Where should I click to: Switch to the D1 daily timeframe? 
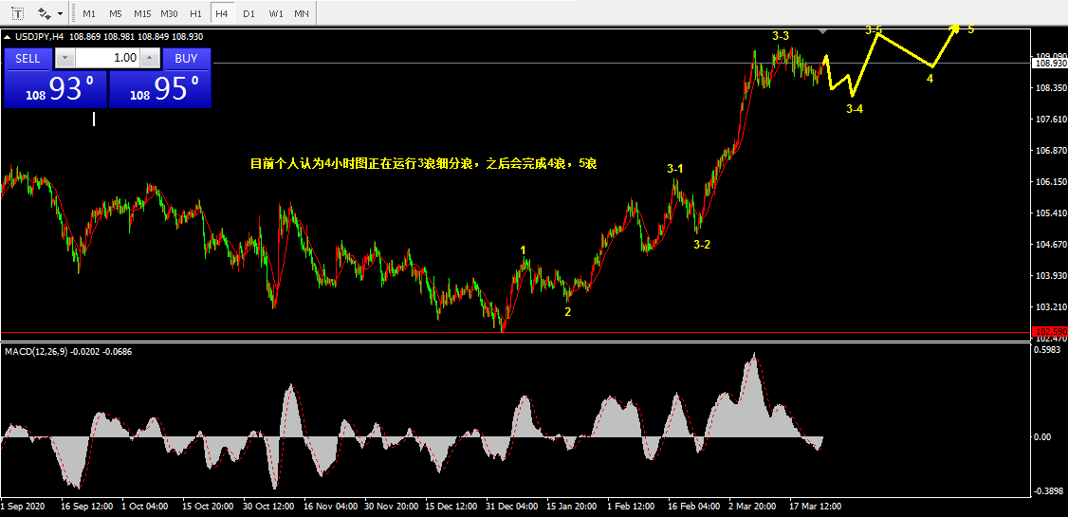pyautogui.click(x=249, y=13)
